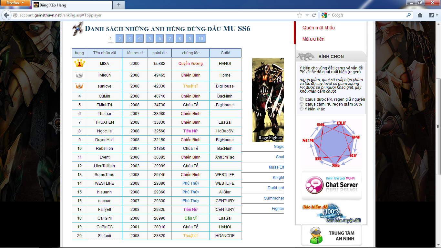Go to the Firefox home page icon
Viewport: 441px width, 248px height.
click(420, 15)
